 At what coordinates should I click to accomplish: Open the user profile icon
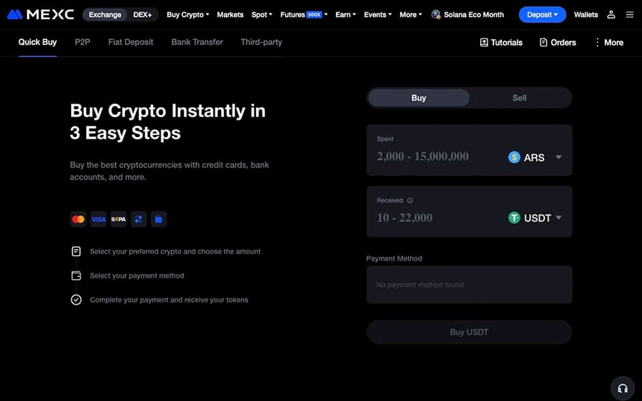(611, 15)
